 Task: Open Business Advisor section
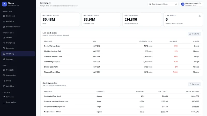(x=18, y=27)
